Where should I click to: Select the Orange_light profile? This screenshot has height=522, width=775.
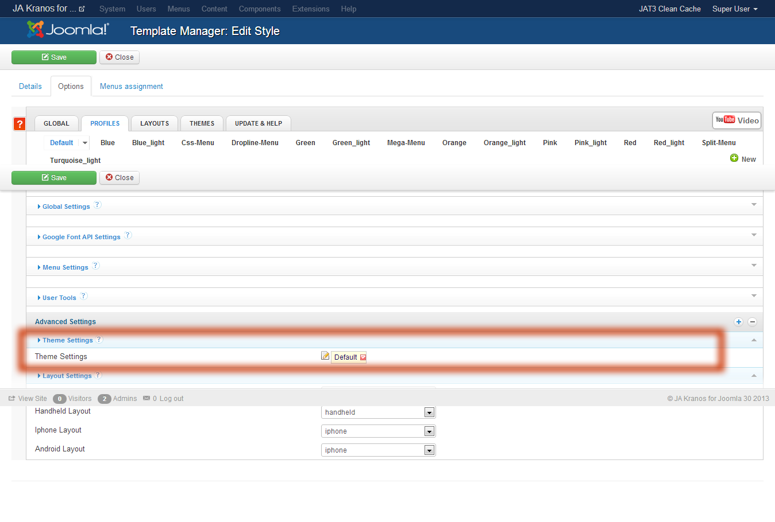tap(504, 143)
